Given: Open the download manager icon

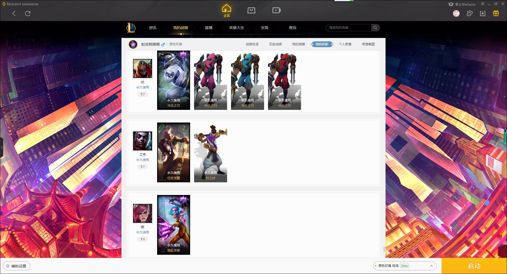Looking at the screenshot, I should pos(483,13).
